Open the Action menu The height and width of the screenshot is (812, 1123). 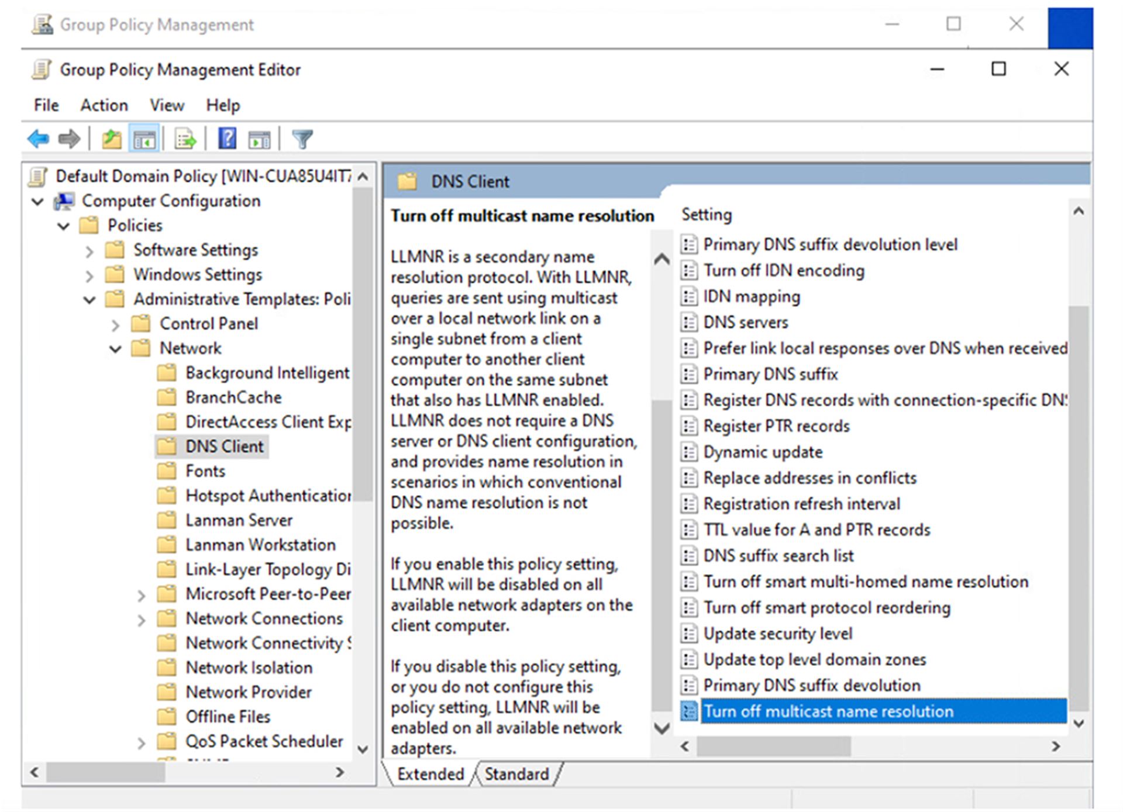104,105
